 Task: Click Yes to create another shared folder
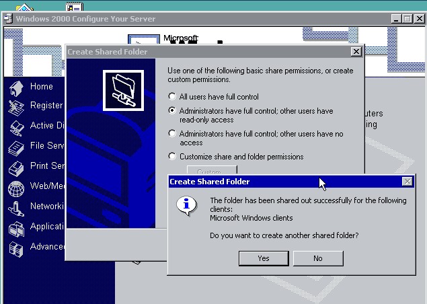264,258
